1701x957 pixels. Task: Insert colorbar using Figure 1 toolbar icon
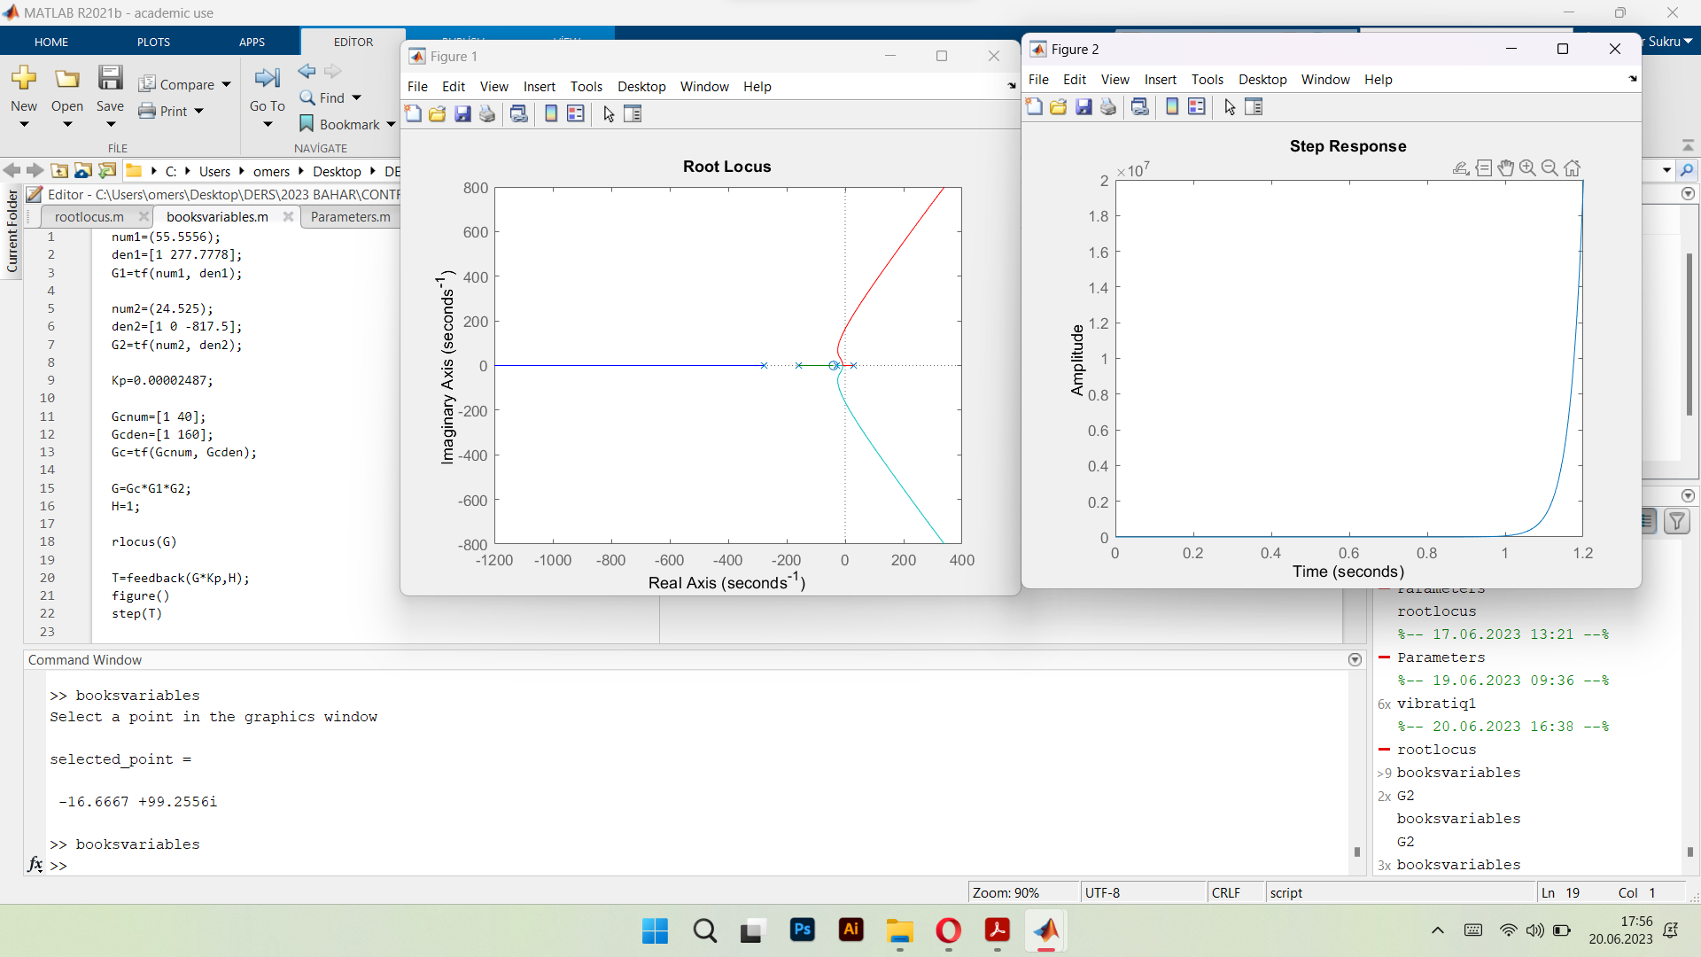tap(552, 113)
